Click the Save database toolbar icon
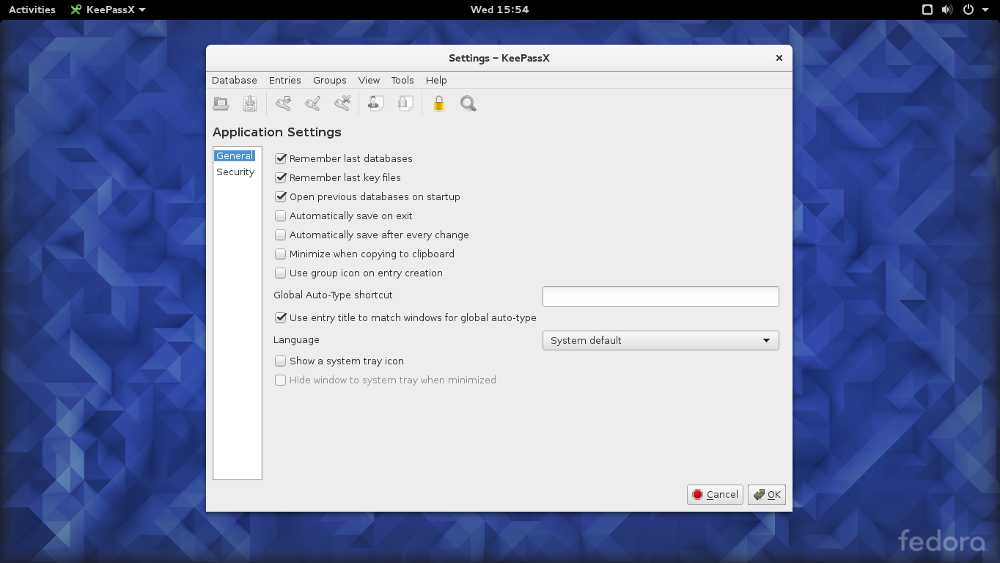The height and width of the screenshot is (563, 1000). [x=250, y=103]
